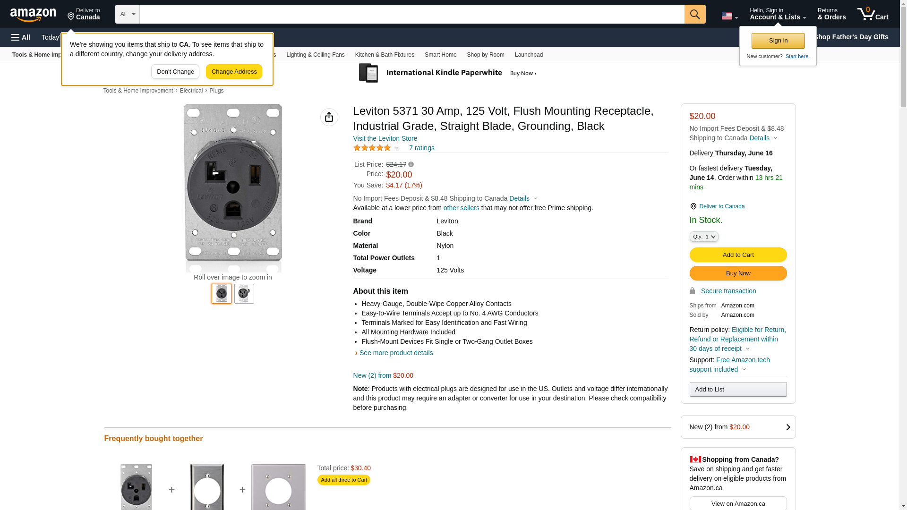Screen dimensions: 907x510
Task: Open Lighting & Ceiling Fans category
Action: tap(315, 55)
